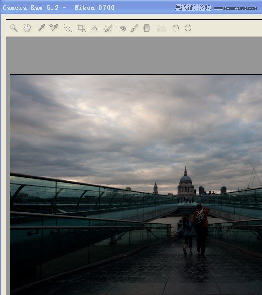Rotate image 90° counterclockwise
262x295 pixels.
click(x=175, y=28)
